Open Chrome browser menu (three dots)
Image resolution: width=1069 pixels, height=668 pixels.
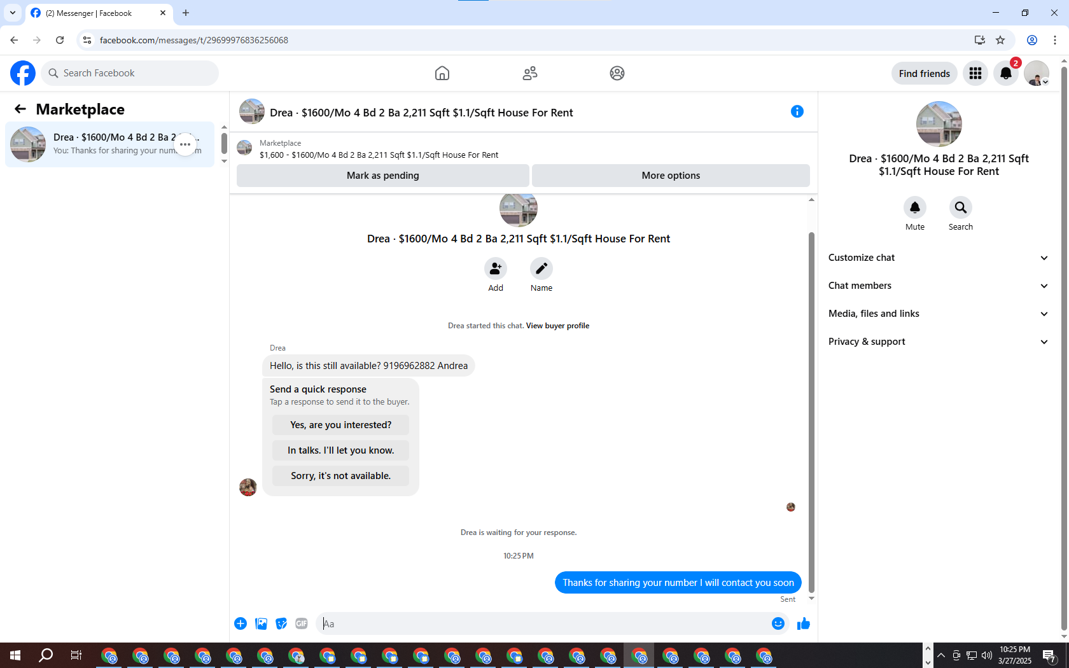pyautogui.click(x=1055, y=40)
